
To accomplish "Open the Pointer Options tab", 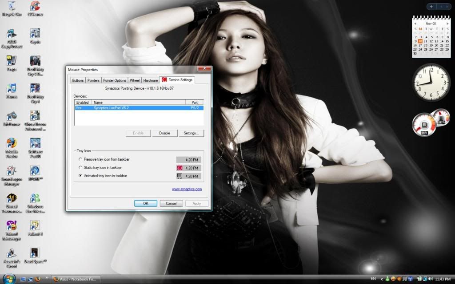I will point(115,80).
